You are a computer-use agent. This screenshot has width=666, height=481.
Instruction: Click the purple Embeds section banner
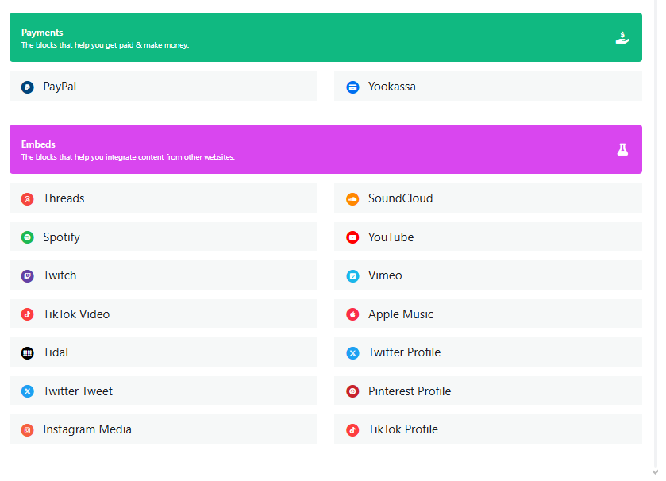pos(325,149)
